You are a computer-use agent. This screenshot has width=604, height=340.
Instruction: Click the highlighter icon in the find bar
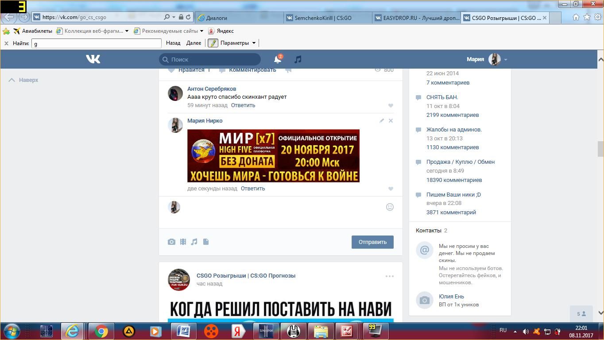pos(213,43)
